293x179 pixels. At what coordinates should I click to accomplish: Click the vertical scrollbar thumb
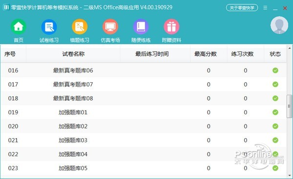pos(289,106)
